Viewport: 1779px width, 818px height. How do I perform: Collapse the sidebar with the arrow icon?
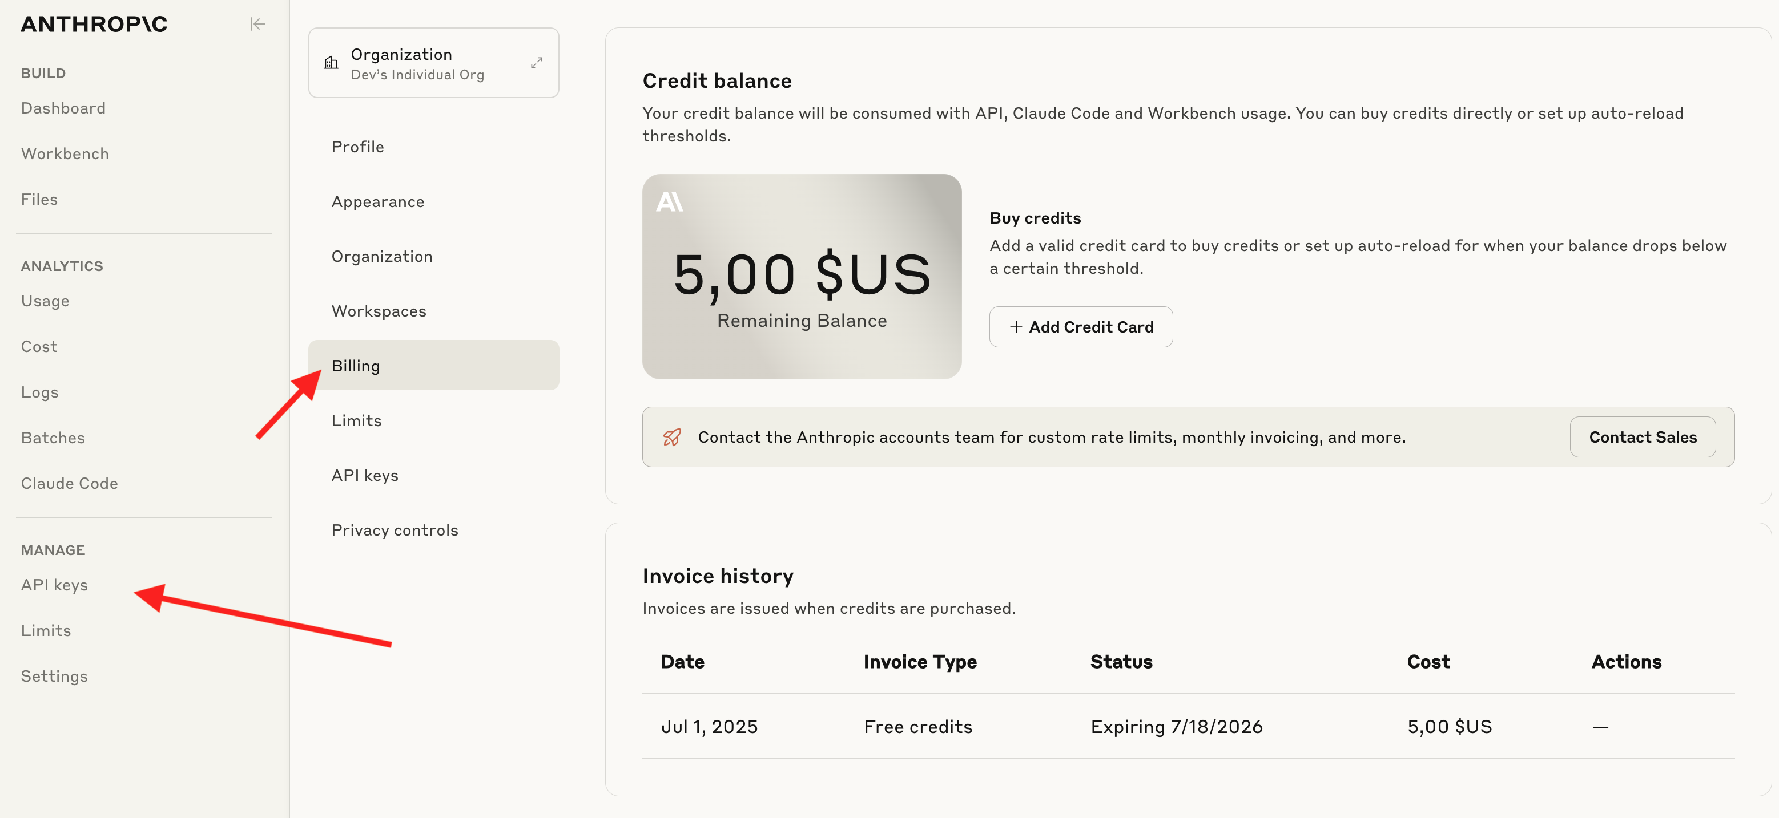pyautogui.click(x=257, y=24)
